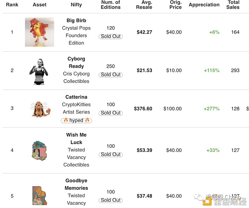The height and width of the screenshot is (208, 249).
Task: Sort by the Avg. Resale column header
Action: tap(144, 5)
